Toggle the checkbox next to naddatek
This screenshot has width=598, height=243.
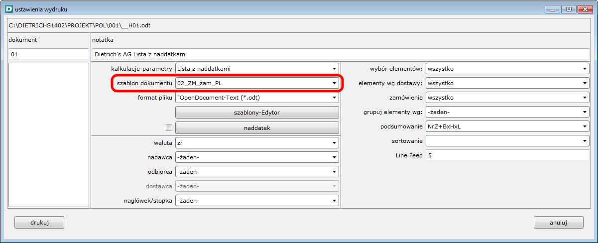pos(169,128)
